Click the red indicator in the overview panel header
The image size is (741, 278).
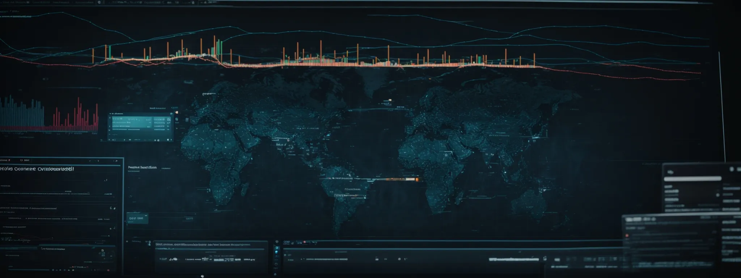pos(10,160)
